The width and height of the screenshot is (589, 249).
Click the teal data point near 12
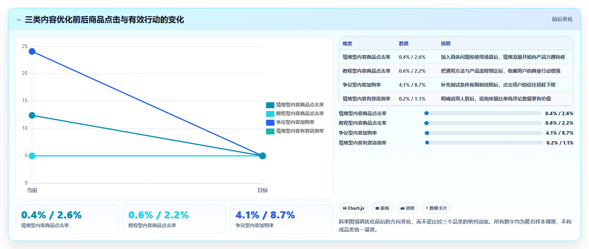tap(32, 116)
